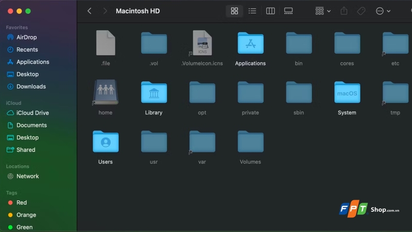Select the var folder alias
This screenshot has height=232, width=412.
click(202, 142)
